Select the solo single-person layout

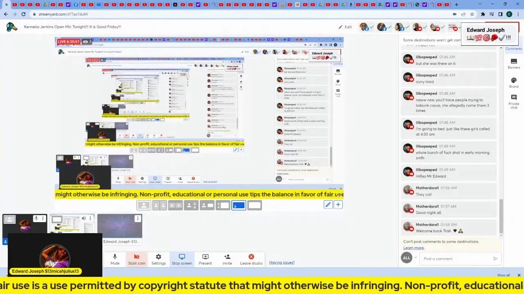144,205
